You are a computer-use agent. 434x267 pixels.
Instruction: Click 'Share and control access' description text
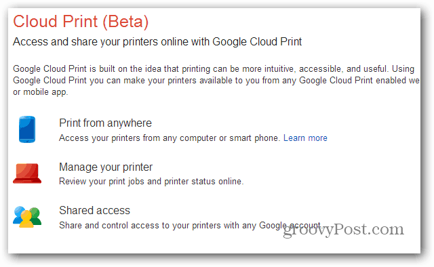tap(191, 226)
